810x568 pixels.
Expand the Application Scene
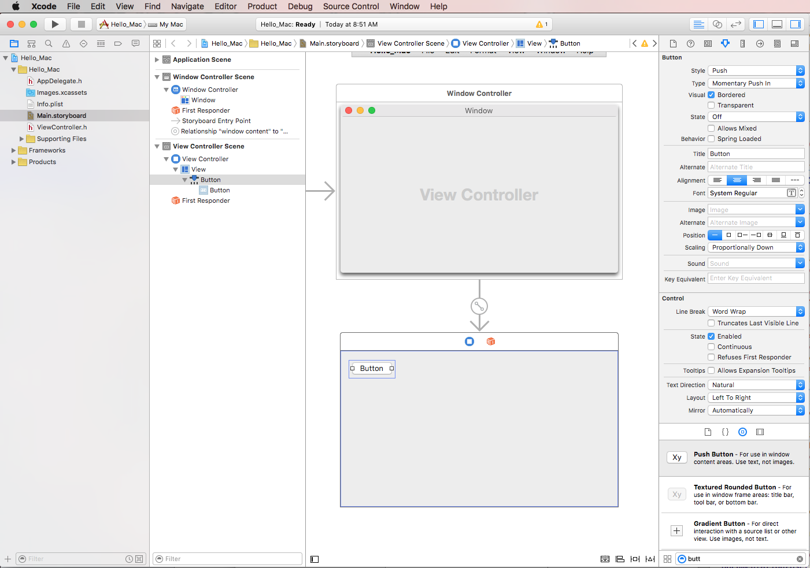coord(157,59)
